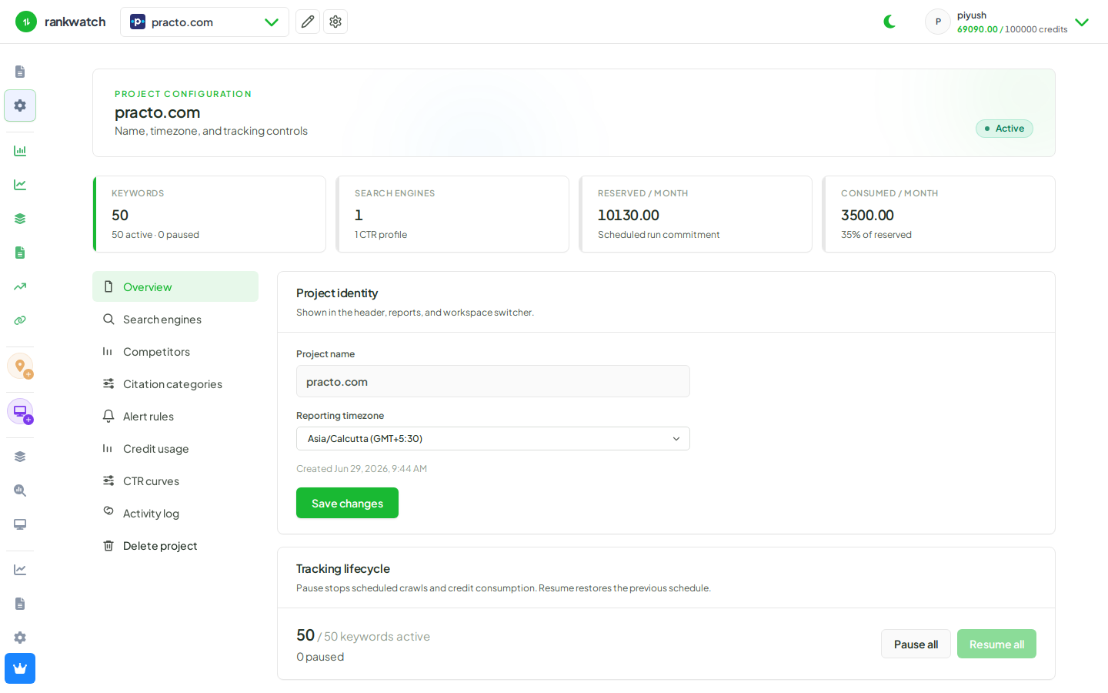Screen dimensions: 1108x693
Task: Click the "Project identity" heading
Action: click(x=337, y=293)
